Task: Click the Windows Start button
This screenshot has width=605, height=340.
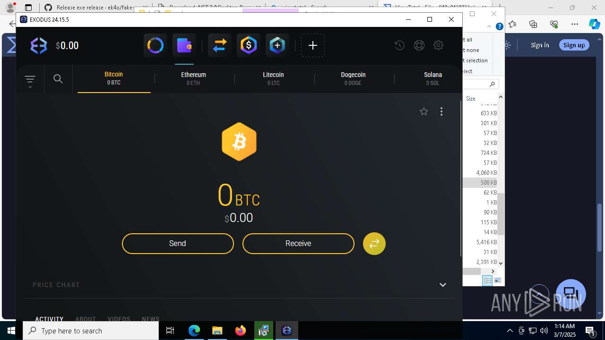Action: tap(11, 331)
